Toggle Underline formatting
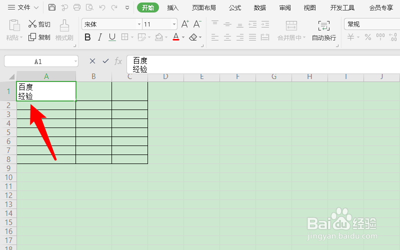The height and width of the screenshot is (250, 400). point(112,37)
